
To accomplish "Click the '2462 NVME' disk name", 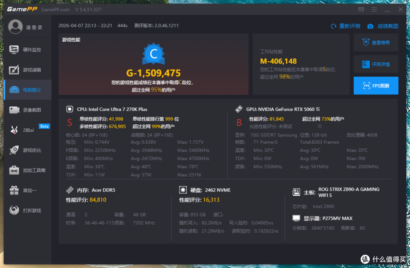I will point(218,190).
